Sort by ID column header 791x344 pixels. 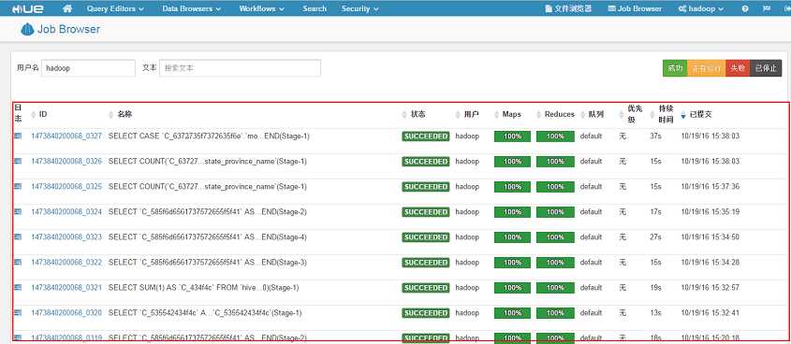point(43,114)
